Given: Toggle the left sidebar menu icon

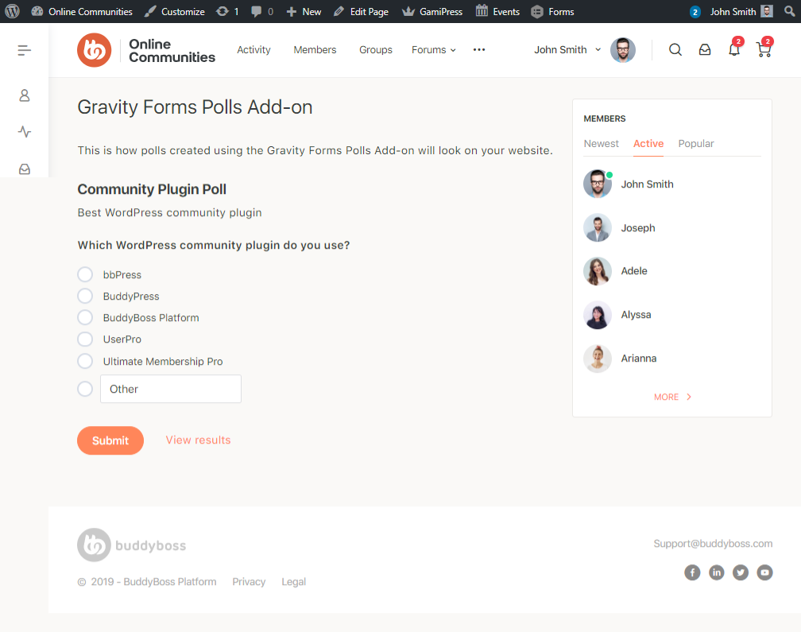Looking at the screenshot, I should [x=25, y=50].
